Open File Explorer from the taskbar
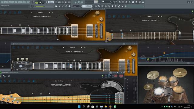 point(106,107)
